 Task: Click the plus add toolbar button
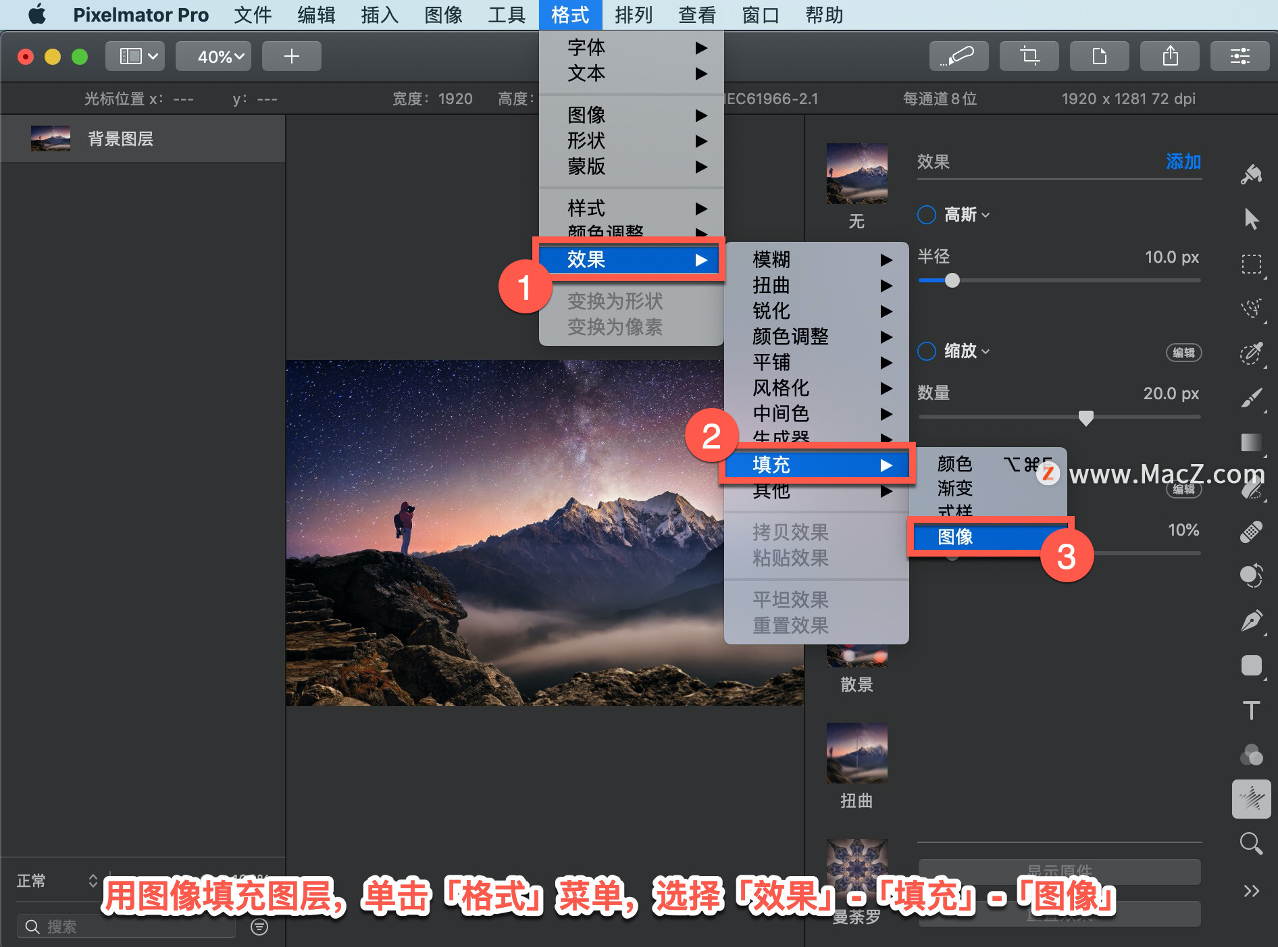click(x=291, y=56)
